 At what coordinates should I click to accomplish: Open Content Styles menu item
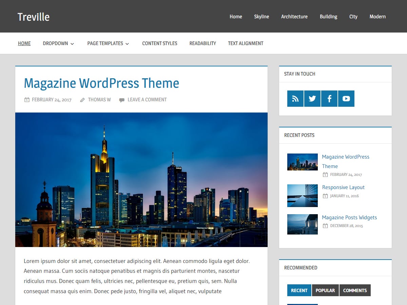pyautogui.click(x=160, y=43)
